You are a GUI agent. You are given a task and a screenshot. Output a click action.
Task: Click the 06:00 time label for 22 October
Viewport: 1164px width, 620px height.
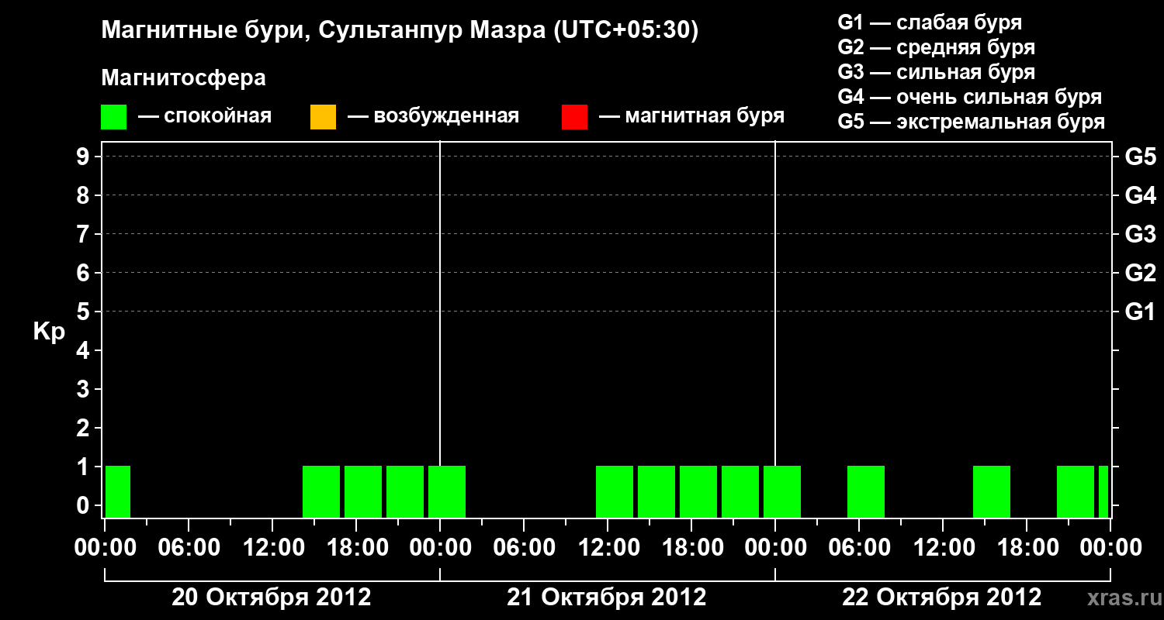pyautogui.click(x=858, y=548)
